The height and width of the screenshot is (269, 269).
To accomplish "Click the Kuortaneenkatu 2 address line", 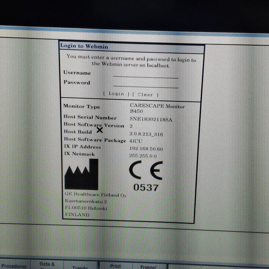I will pos(86,201).
